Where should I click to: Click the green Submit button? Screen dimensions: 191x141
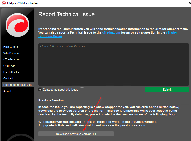(x=167, y=90)
